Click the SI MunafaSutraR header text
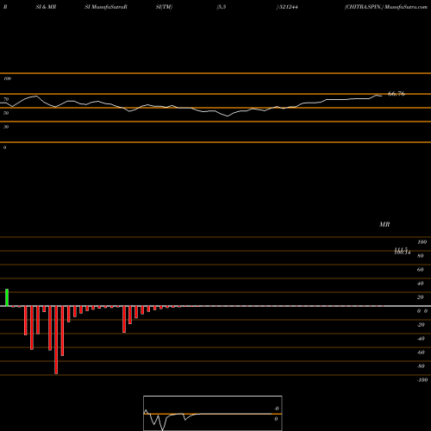 (106, 7)
